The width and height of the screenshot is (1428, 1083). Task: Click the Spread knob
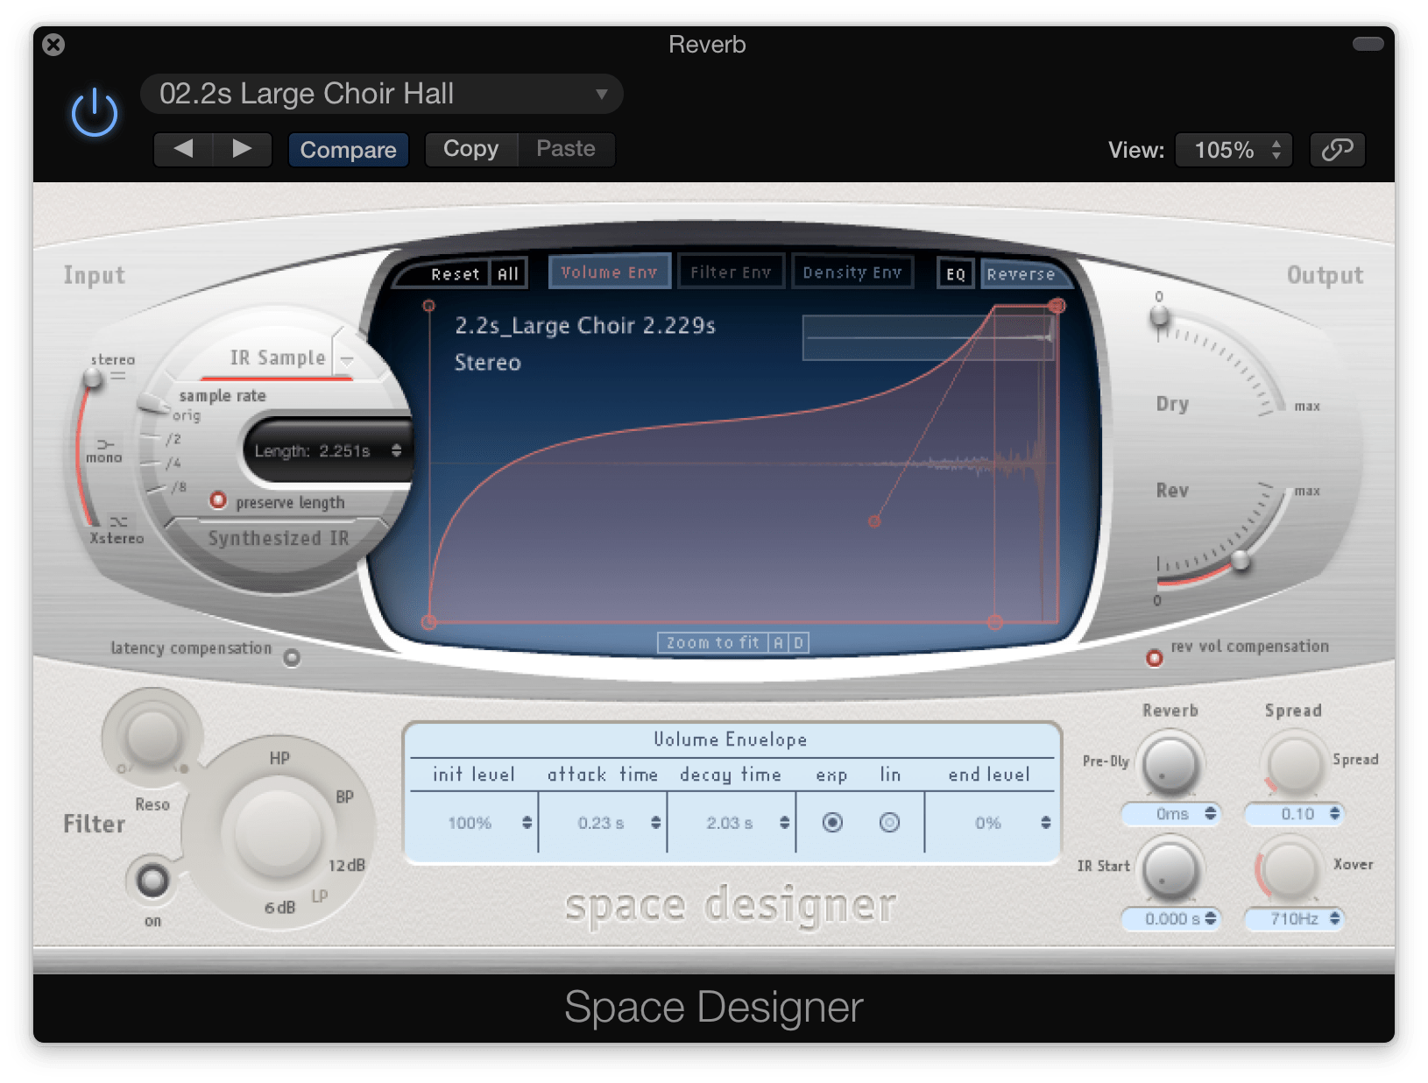coord(1294,765)
